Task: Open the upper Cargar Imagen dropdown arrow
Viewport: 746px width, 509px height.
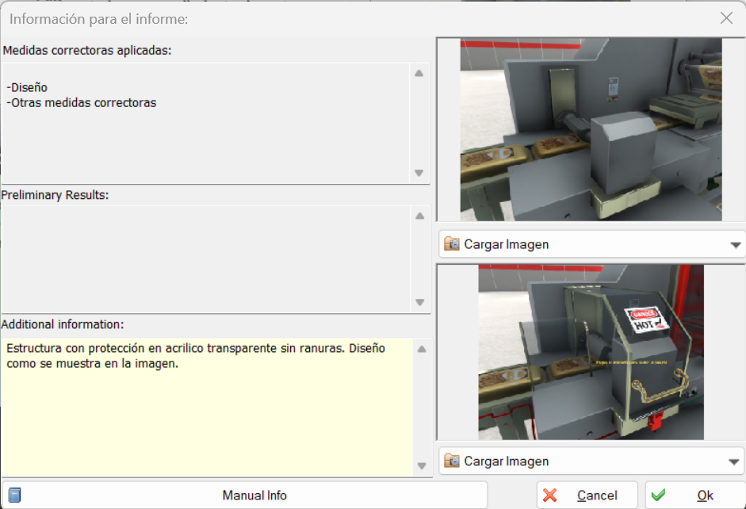Action: [x=735, y=245]
